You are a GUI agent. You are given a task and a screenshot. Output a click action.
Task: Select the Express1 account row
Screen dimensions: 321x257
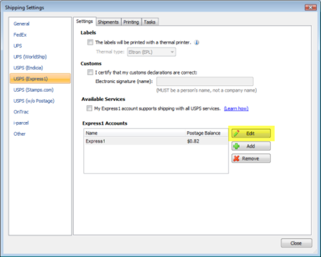(156, 141)
